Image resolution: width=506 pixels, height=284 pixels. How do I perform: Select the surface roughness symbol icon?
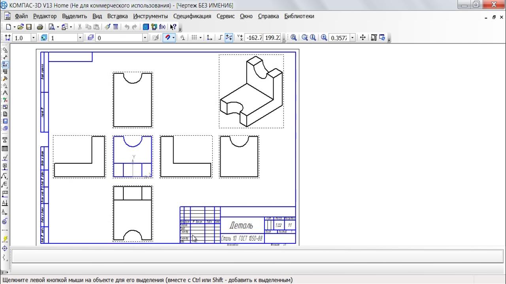[5, 157]
